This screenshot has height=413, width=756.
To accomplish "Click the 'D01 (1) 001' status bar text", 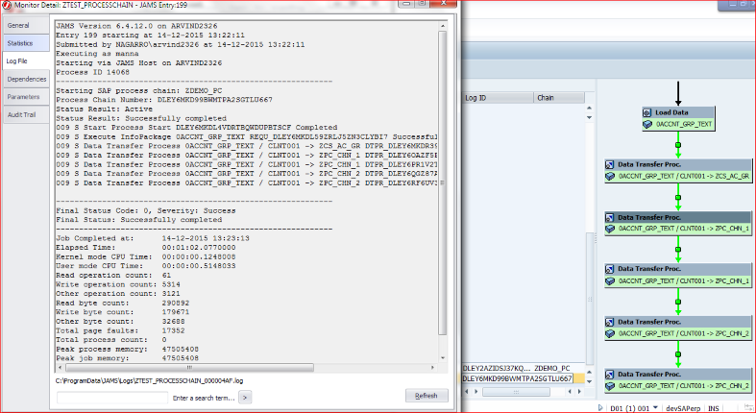I will (x=629, y=408).
